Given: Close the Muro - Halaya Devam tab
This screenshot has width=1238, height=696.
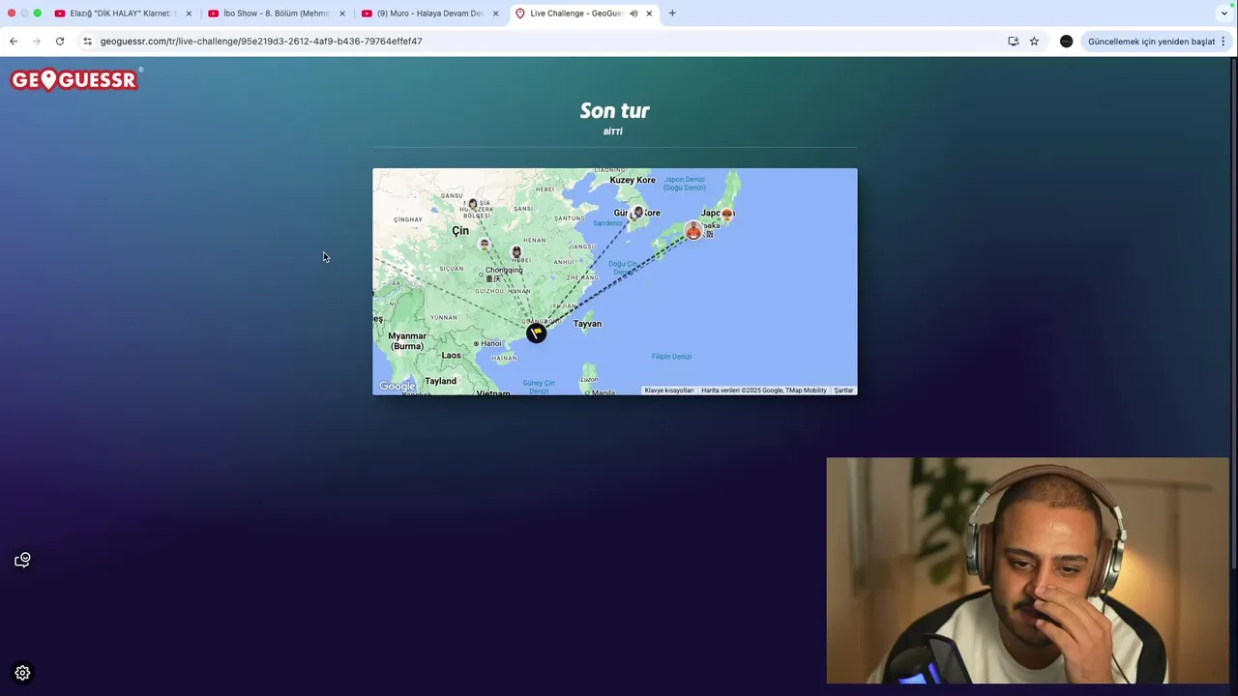Looking at the screenshot, I should (495, 14).
